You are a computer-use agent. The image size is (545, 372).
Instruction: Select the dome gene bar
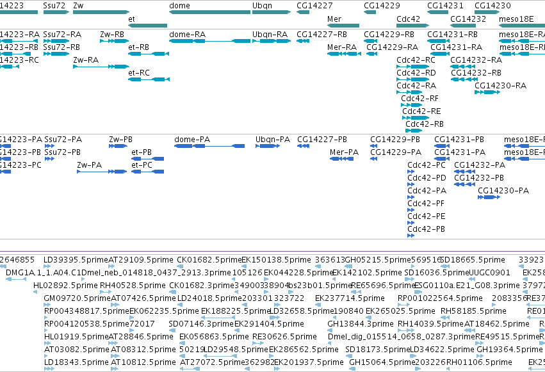click(x=209, y=12)
